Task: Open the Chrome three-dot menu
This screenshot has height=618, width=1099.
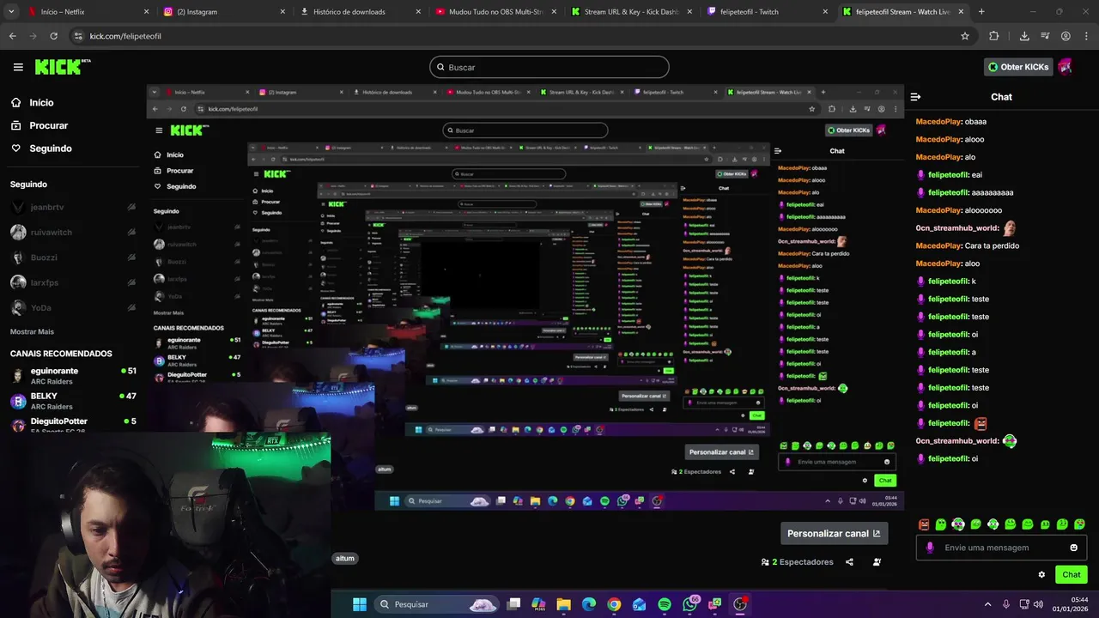Action: (x=1086, y=36)
